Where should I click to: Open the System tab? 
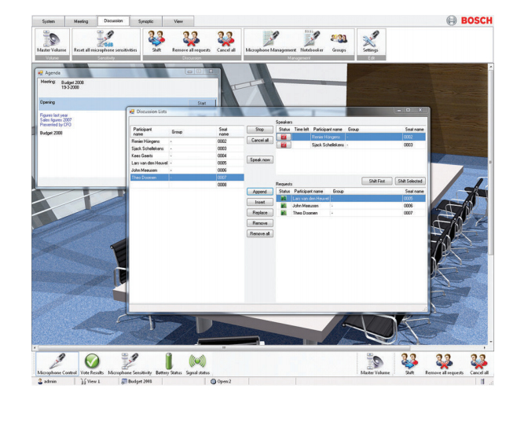pos(49,21)
